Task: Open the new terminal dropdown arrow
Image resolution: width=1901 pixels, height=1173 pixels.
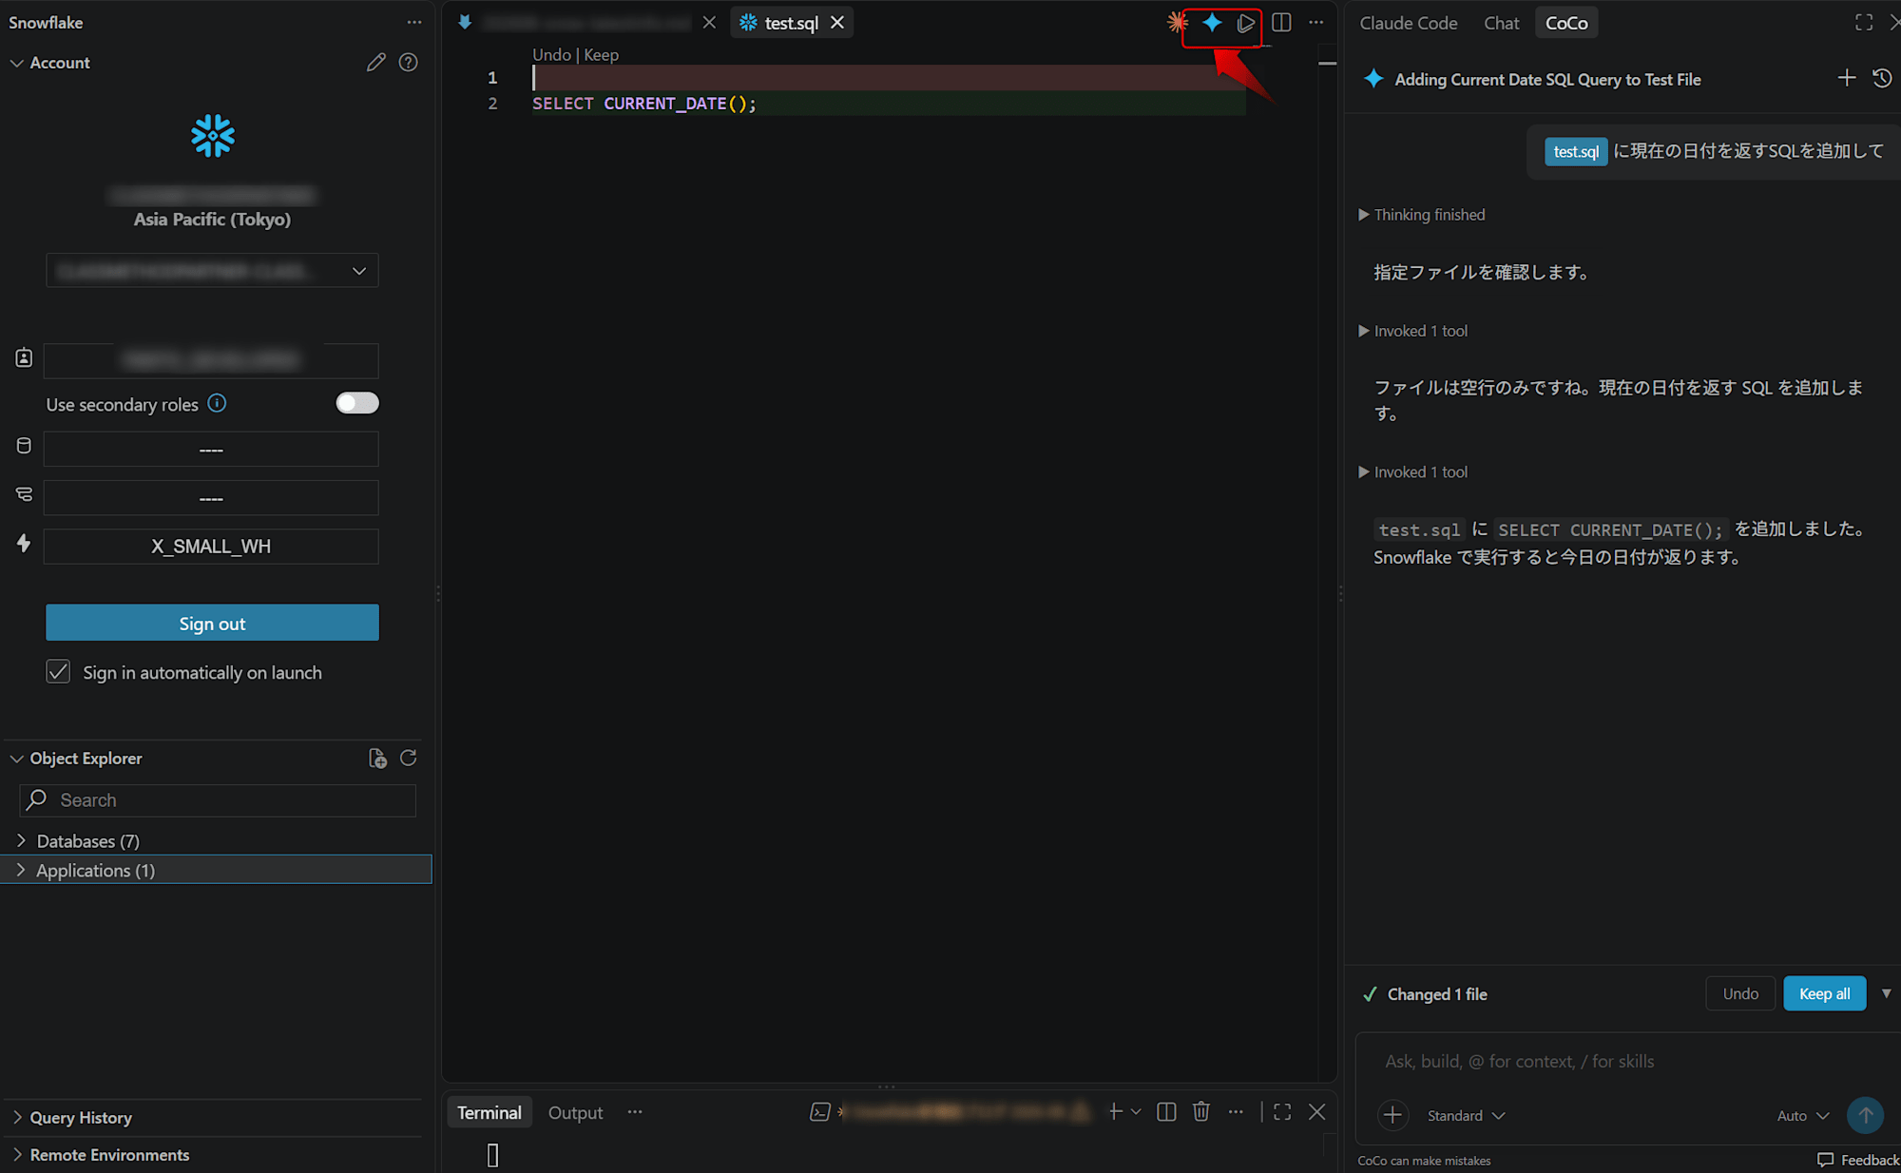Action: (x=1136, y=1111)
